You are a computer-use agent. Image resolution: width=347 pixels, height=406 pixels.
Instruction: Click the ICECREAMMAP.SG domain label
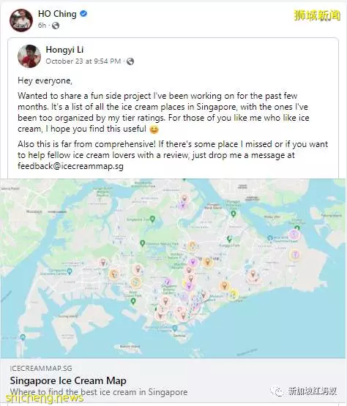pos(41,368)
